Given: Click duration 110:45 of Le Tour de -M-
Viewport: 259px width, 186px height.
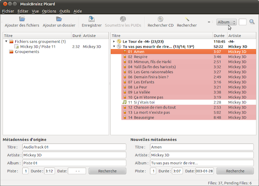Looking at the screenshot, I should coord(220,42).
